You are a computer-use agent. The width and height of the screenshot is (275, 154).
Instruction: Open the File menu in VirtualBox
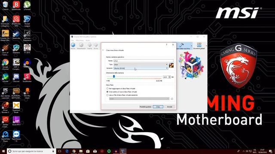click(x=72, y=41)
